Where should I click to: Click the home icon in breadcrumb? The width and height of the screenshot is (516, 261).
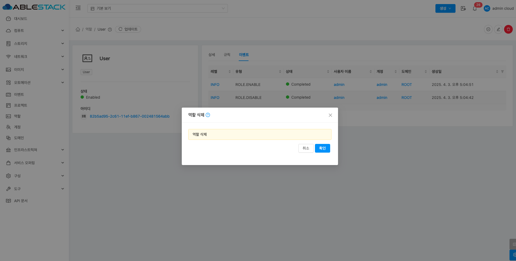[x=78, y=29]
